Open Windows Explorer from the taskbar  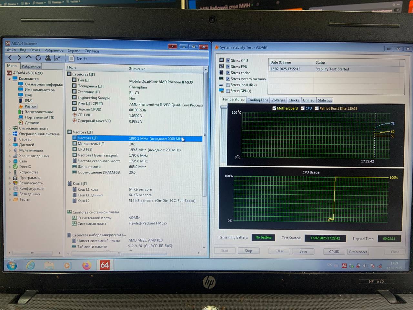(49, 266)
